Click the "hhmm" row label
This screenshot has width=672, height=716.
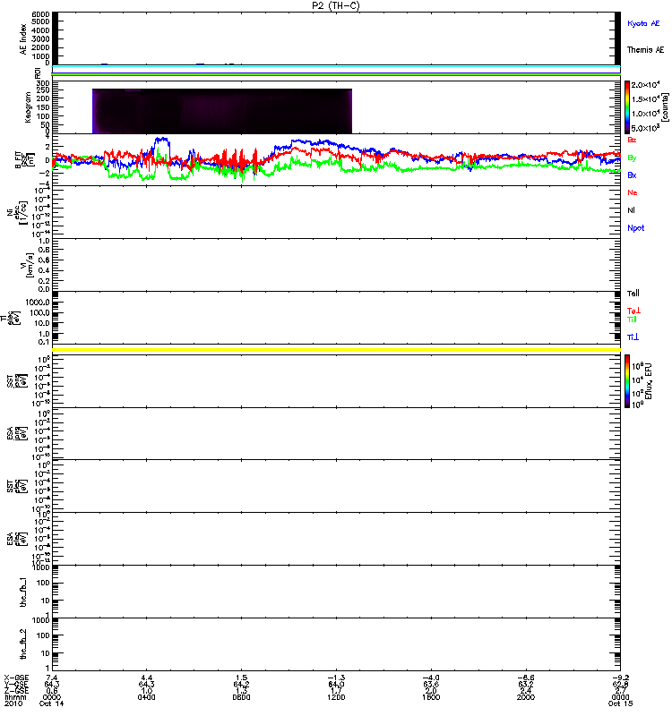point(15,697)
